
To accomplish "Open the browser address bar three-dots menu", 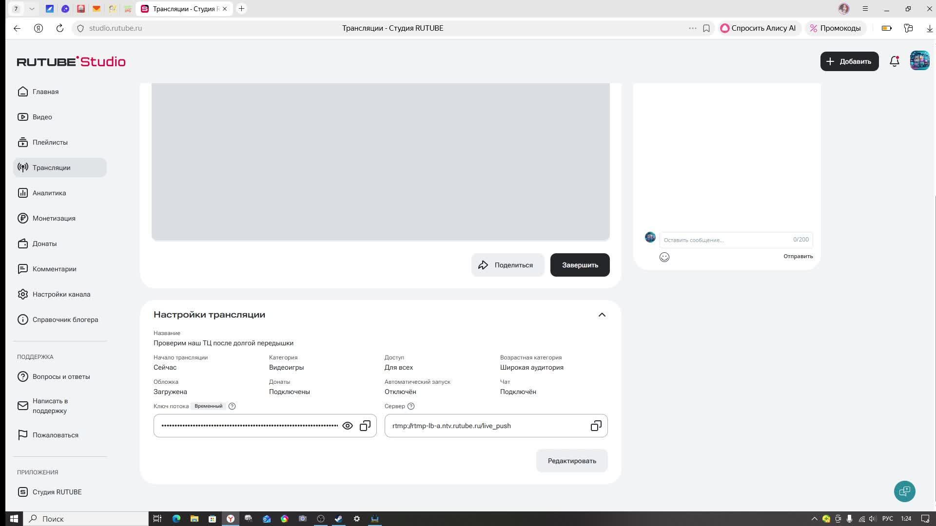I will coord(692,28).
